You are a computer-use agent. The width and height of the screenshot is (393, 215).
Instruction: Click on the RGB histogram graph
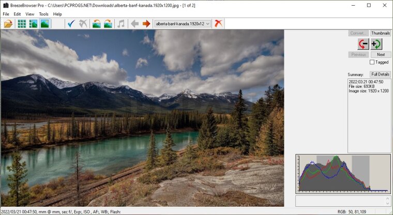click(343, 173)
